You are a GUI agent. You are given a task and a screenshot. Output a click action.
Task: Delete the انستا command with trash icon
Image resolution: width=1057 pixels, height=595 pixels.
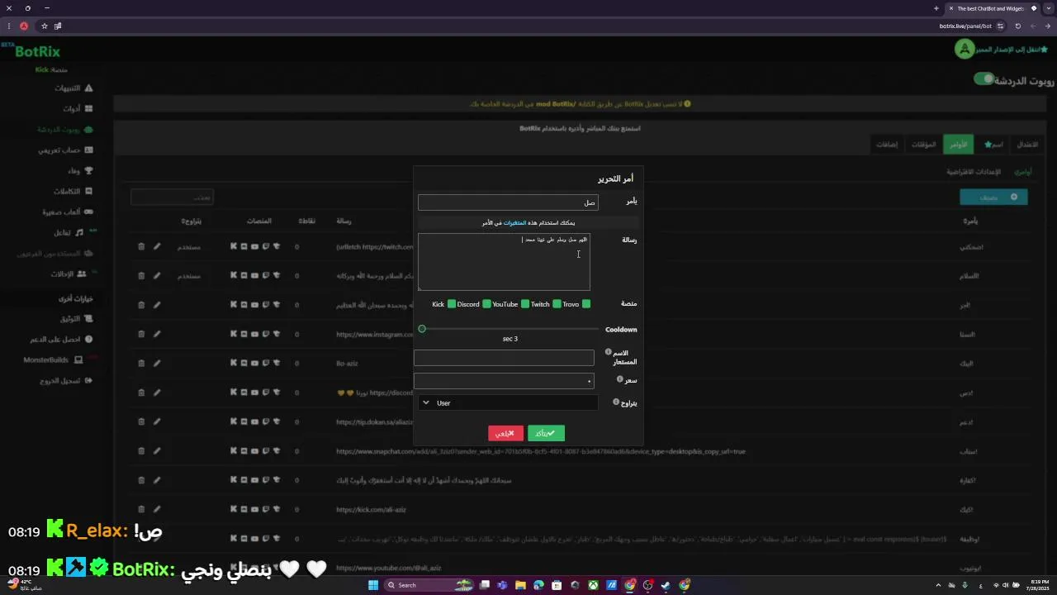[x=141, y=334]
